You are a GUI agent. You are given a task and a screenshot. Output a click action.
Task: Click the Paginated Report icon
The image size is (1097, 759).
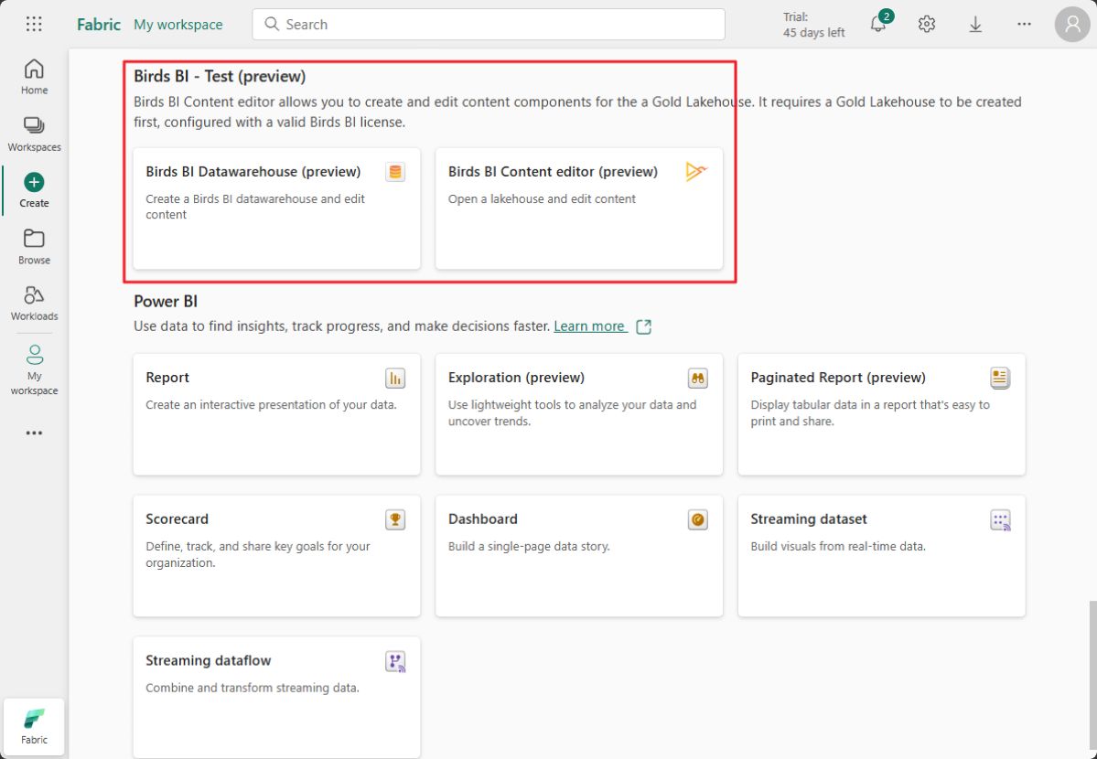point(1000,379)
